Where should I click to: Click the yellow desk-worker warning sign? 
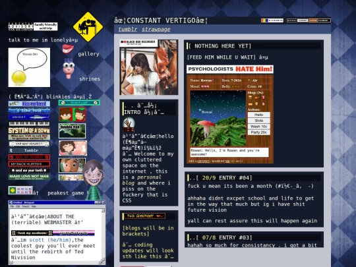click(x=88, y=27)
